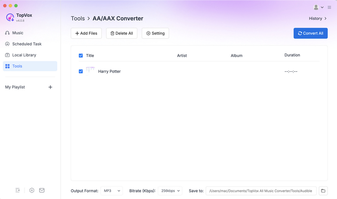Open the feedback mail icon
337x199 pixels.
[x=42, y=190]
